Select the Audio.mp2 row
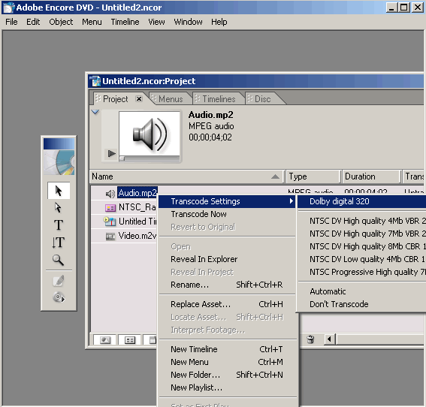 point(137,193)
